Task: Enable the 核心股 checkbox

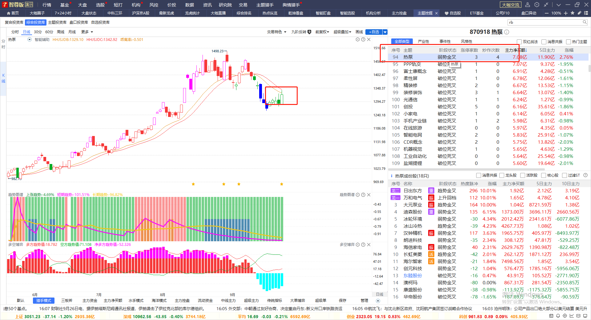Action: pyautogui.click(x=544, y=175)
